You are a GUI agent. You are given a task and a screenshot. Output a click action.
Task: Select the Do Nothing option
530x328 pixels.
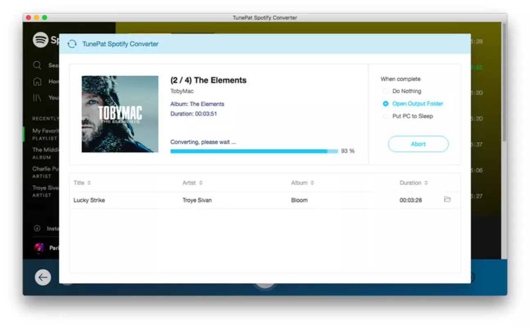pyautogui.click(x=401, y=91)
